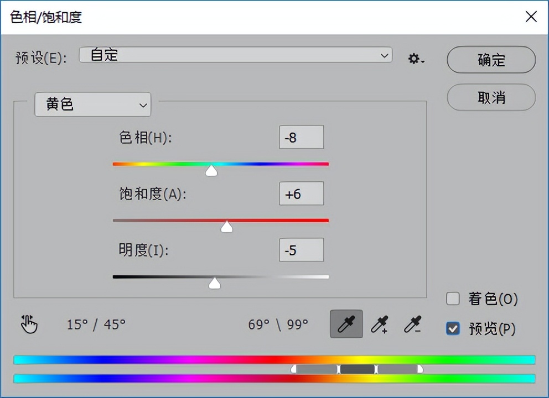This screenshot has width=549, height=398.
Task: Click the 饱和度 saturation value box
Action: click(301, 193)
